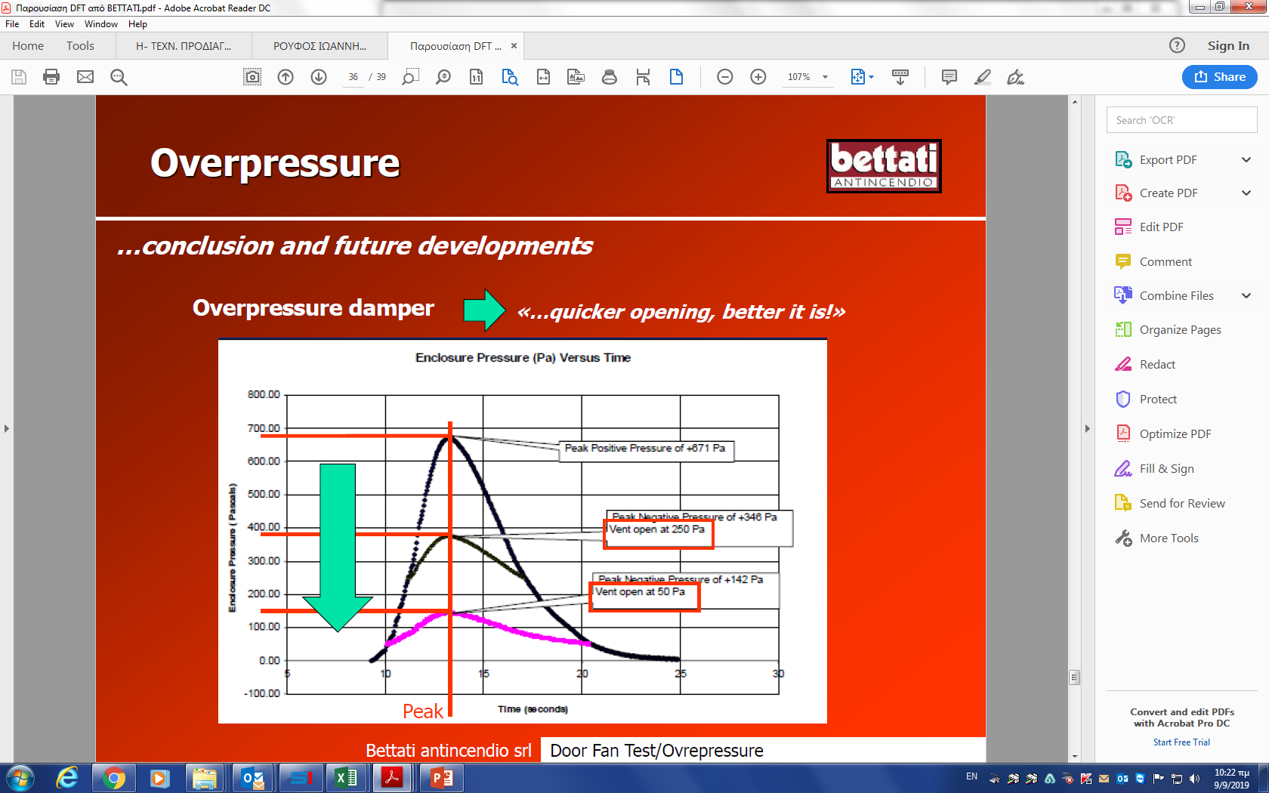Go to next page arrow
The height and width of the screenshot is (793, 1269).
tap(319, 77)
